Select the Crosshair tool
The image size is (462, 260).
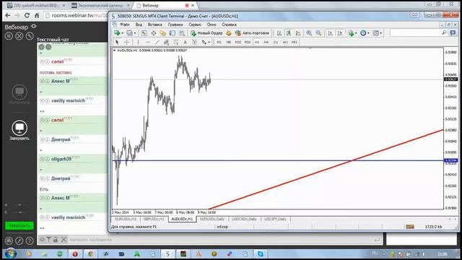point(127,42)
